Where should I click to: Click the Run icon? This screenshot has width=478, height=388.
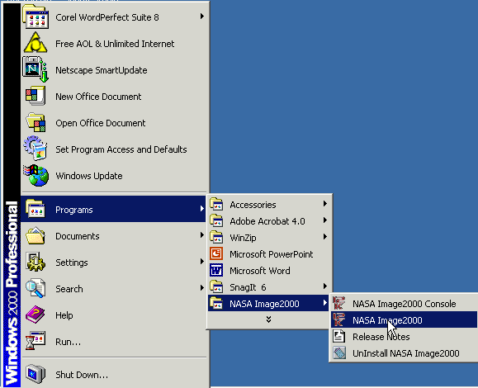point(35,341)
